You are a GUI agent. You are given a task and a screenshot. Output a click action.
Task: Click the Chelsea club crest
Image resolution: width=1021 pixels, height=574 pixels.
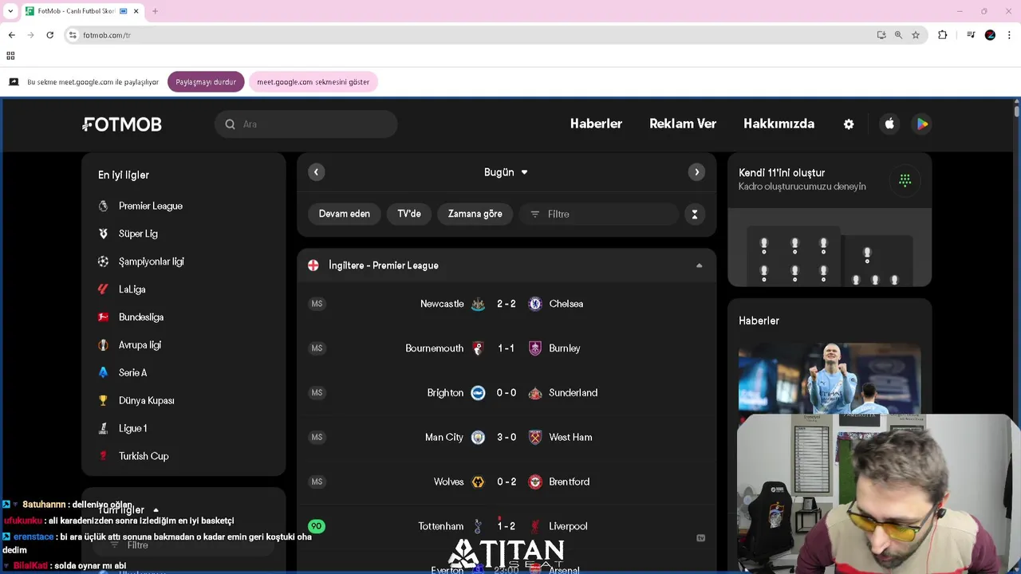(535, 304)
